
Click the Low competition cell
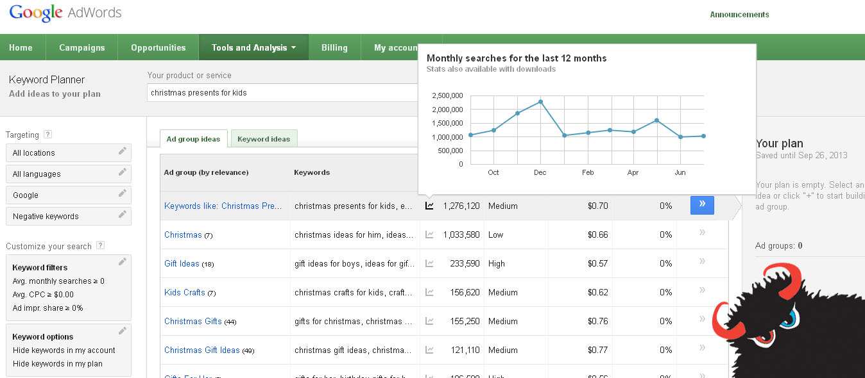click(496, 235)
